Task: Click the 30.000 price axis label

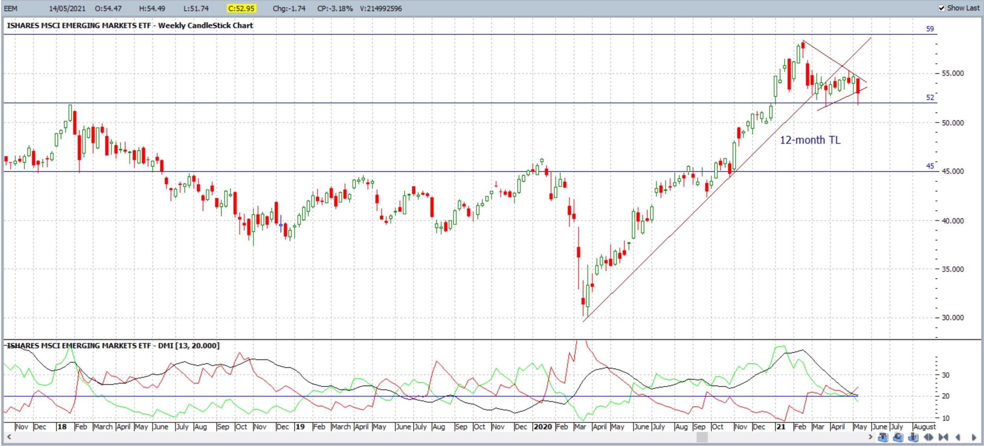Action: pos(953,318)
